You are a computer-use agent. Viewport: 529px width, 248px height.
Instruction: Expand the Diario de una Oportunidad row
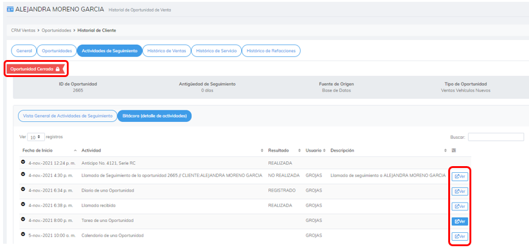coord(23,190)
